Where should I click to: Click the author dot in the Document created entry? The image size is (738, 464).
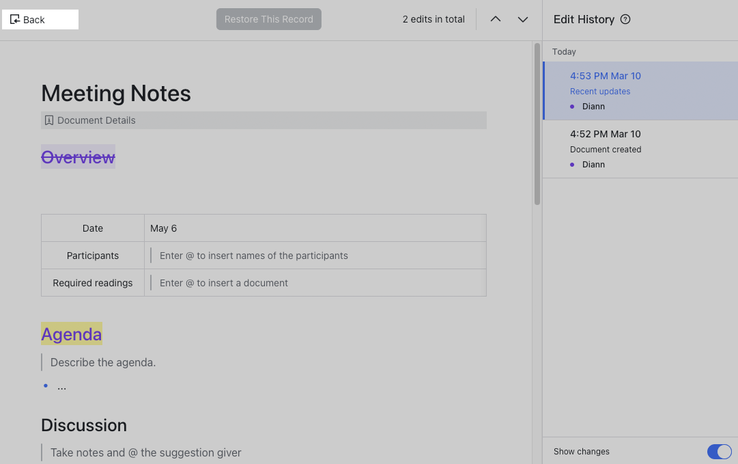click(x=571, y=165)
